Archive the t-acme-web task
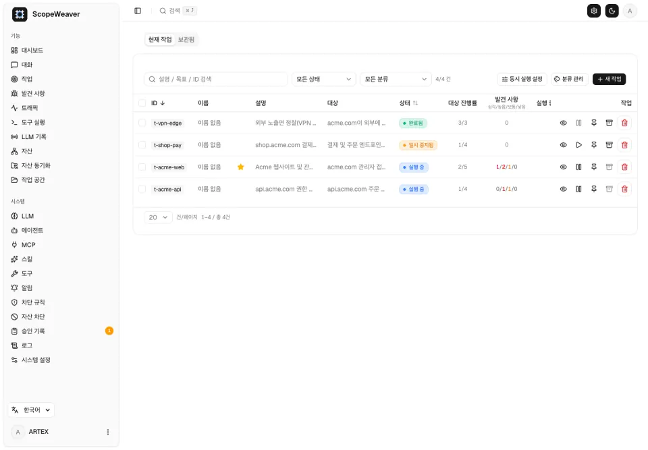The image size is (648, 450). (609, 167)
